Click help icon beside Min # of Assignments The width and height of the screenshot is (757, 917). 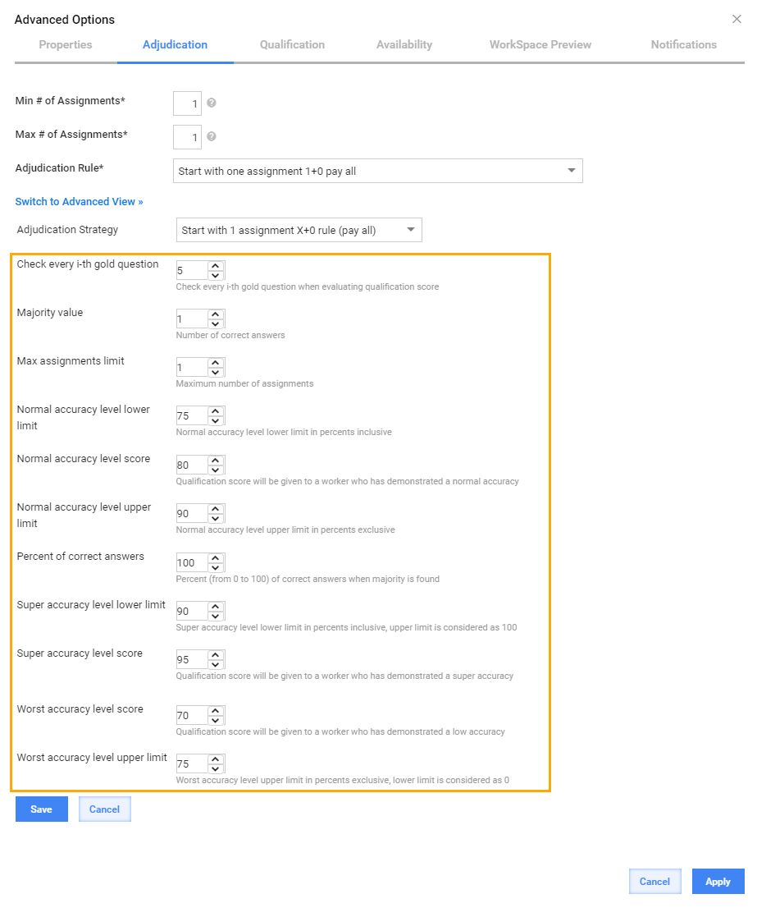click(x=212, y=103)
